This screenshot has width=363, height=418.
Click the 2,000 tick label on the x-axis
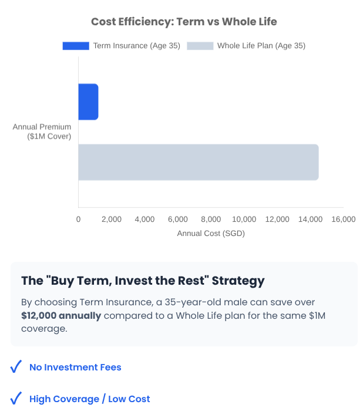point(112,219)
